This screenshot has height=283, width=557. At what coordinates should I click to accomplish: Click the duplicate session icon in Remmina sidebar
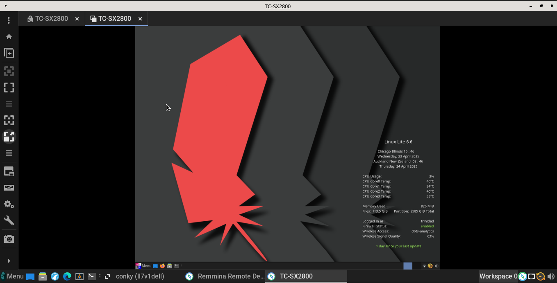click(x=9, y=53)
